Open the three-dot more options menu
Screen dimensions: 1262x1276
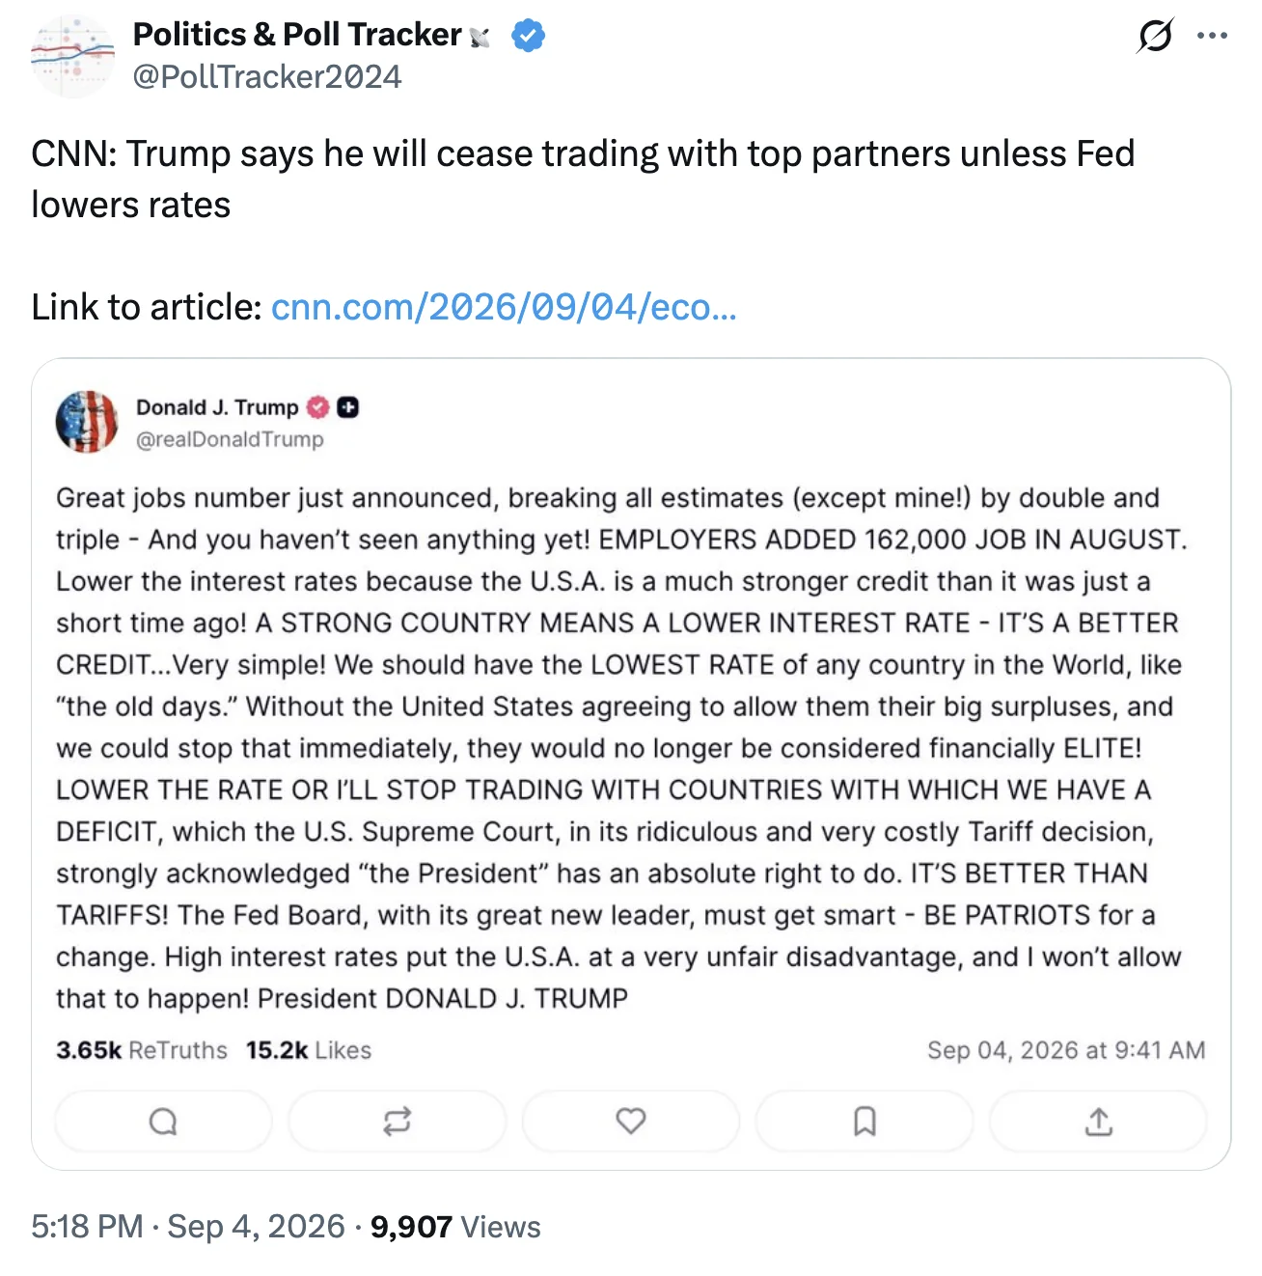pyautogui.click(x=1212, y=36)
